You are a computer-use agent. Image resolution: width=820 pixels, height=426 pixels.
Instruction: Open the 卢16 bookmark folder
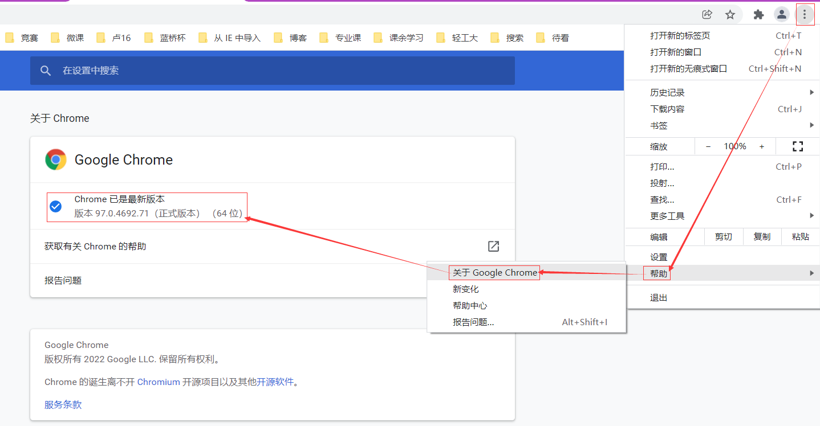pyautogui.click(x=113, y=38)
